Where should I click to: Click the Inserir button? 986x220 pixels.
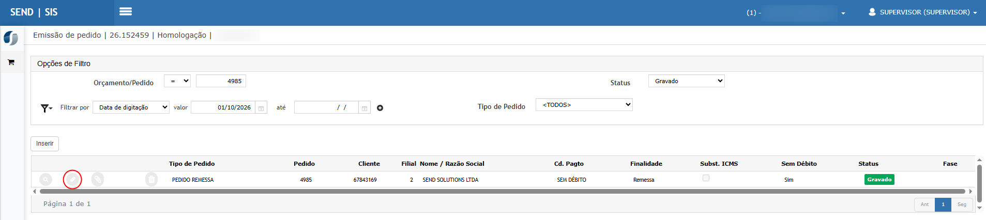click(x=45, y=144)
